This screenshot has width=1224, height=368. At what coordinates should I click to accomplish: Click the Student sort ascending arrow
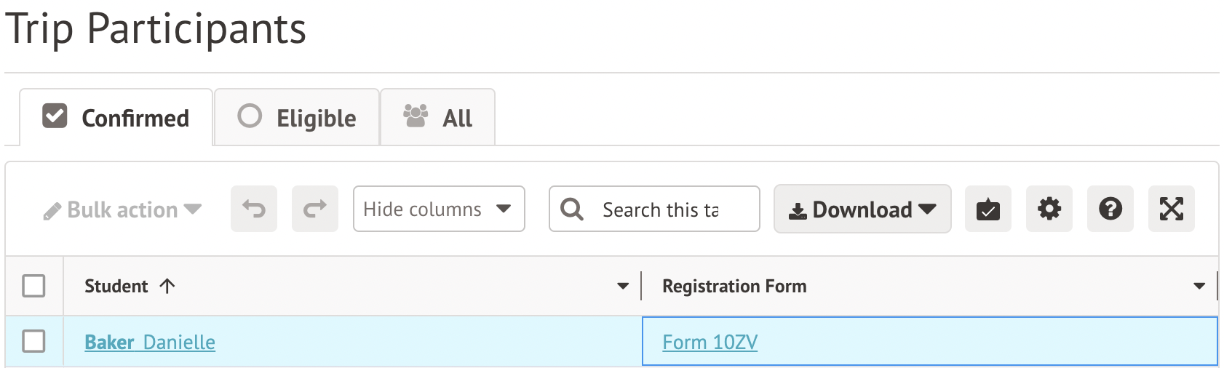(167, 287)
